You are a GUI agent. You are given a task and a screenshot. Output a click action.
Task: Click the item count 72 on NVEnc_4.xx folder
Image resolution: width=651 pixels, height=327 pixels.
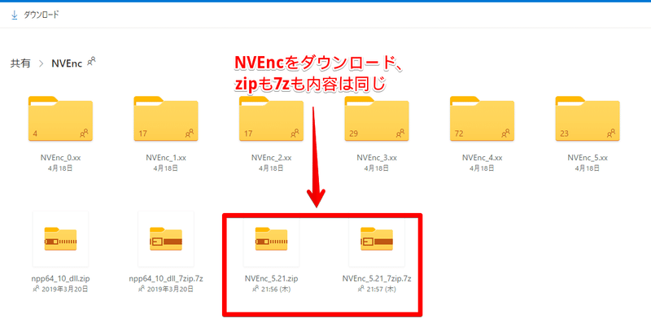pos(459,134)
